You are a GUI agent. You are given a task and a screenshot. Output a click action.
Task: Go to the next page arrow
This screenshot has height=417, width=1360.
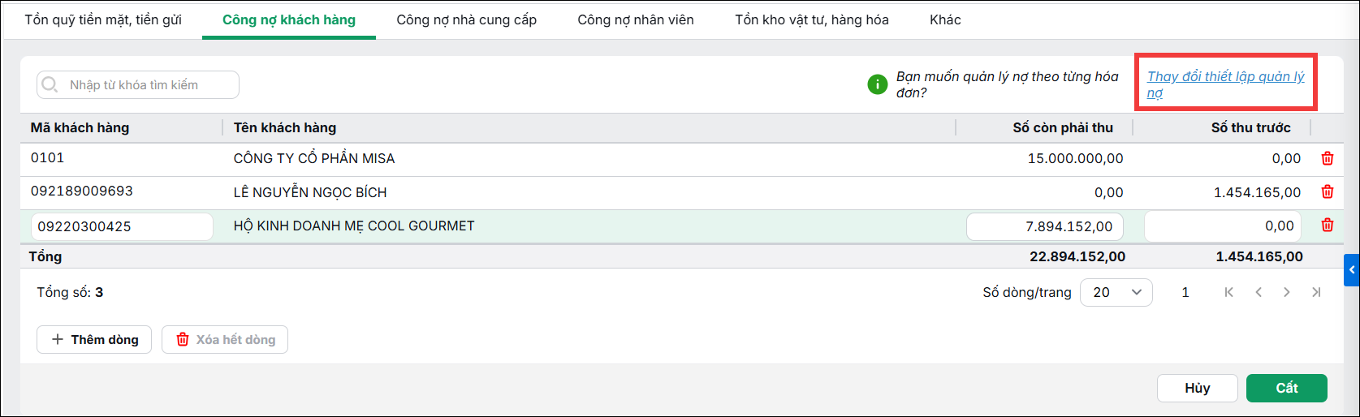coord(1287,292)
